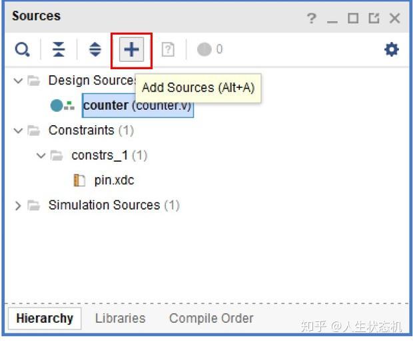Click the Collapse All icon
The height and width of the screenshot is (344, 413).
pyautogui.click(x=59, y=50)
